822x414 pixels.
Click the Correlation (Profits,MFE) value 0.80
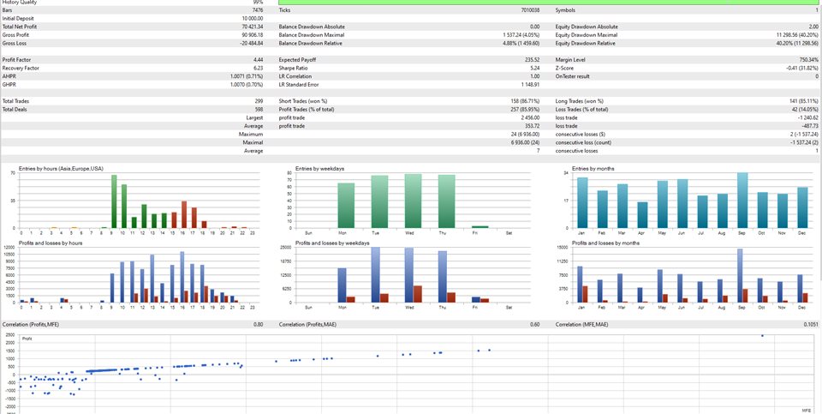click(258, 325)
